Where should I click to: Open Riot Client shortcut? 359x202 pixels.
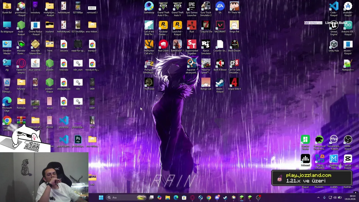click(x=163, y=46)
